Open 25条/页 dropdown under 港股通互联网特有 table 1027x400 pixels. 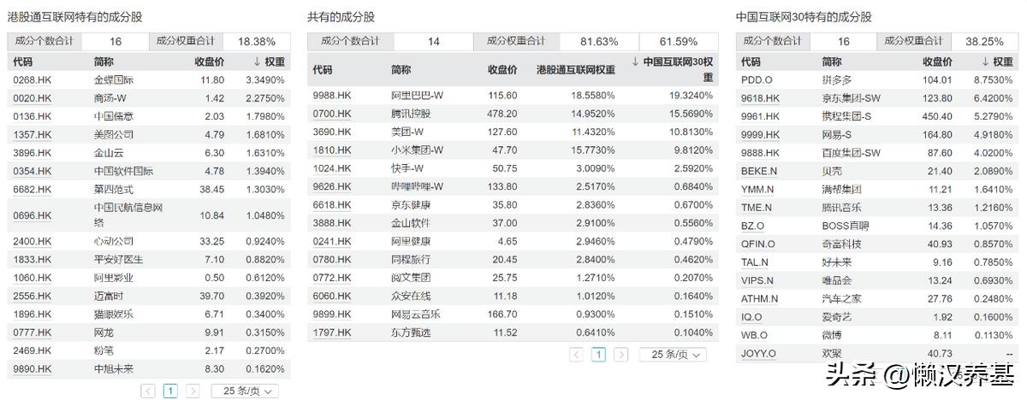[243, 391]
